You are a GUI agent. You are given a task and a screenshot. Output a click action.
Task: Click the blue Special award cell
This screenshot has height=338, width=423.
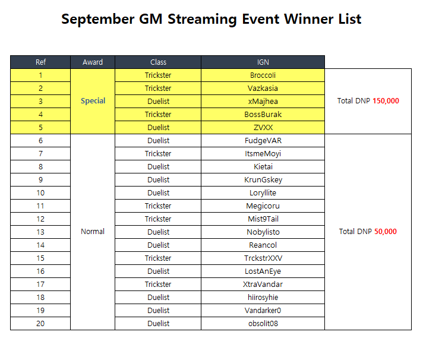pyautogui.click(x=93, y=101)
